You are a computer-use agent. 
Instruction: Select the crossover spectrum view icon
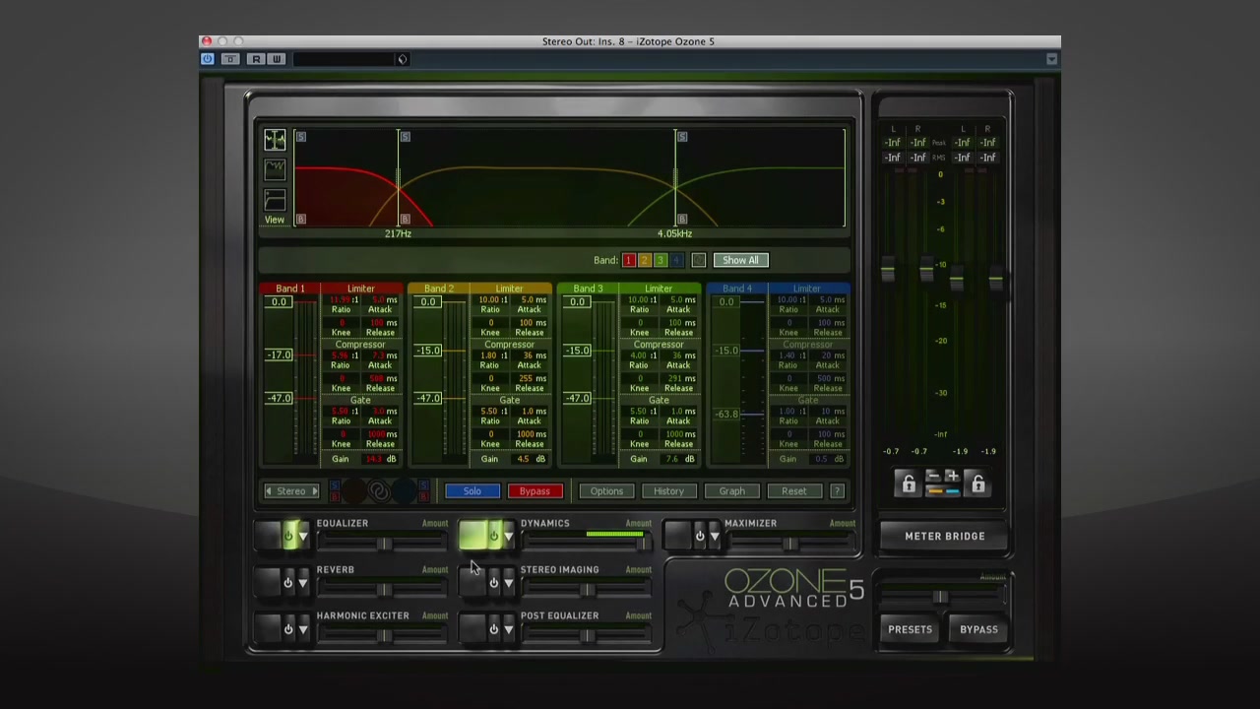tap(275, 140)
